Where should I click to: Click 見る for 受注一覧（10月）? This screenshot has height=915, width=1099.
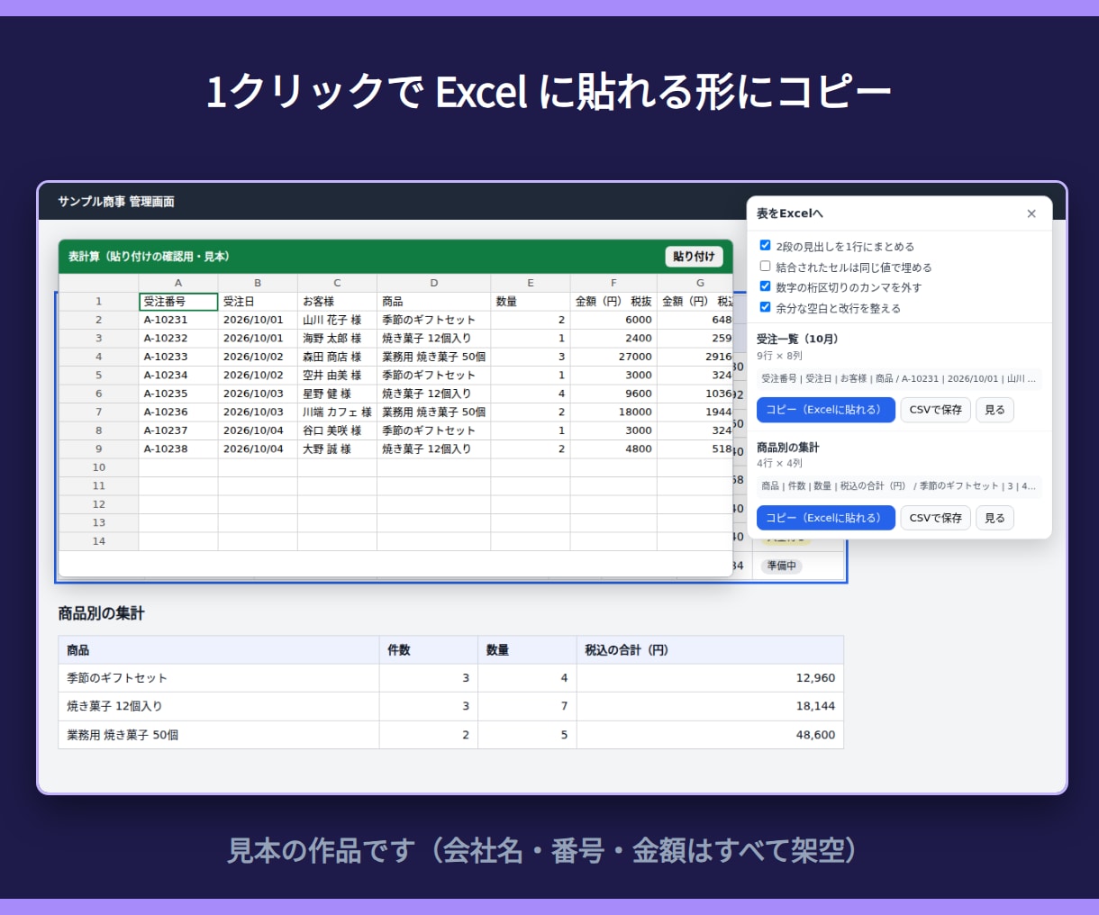995,410
